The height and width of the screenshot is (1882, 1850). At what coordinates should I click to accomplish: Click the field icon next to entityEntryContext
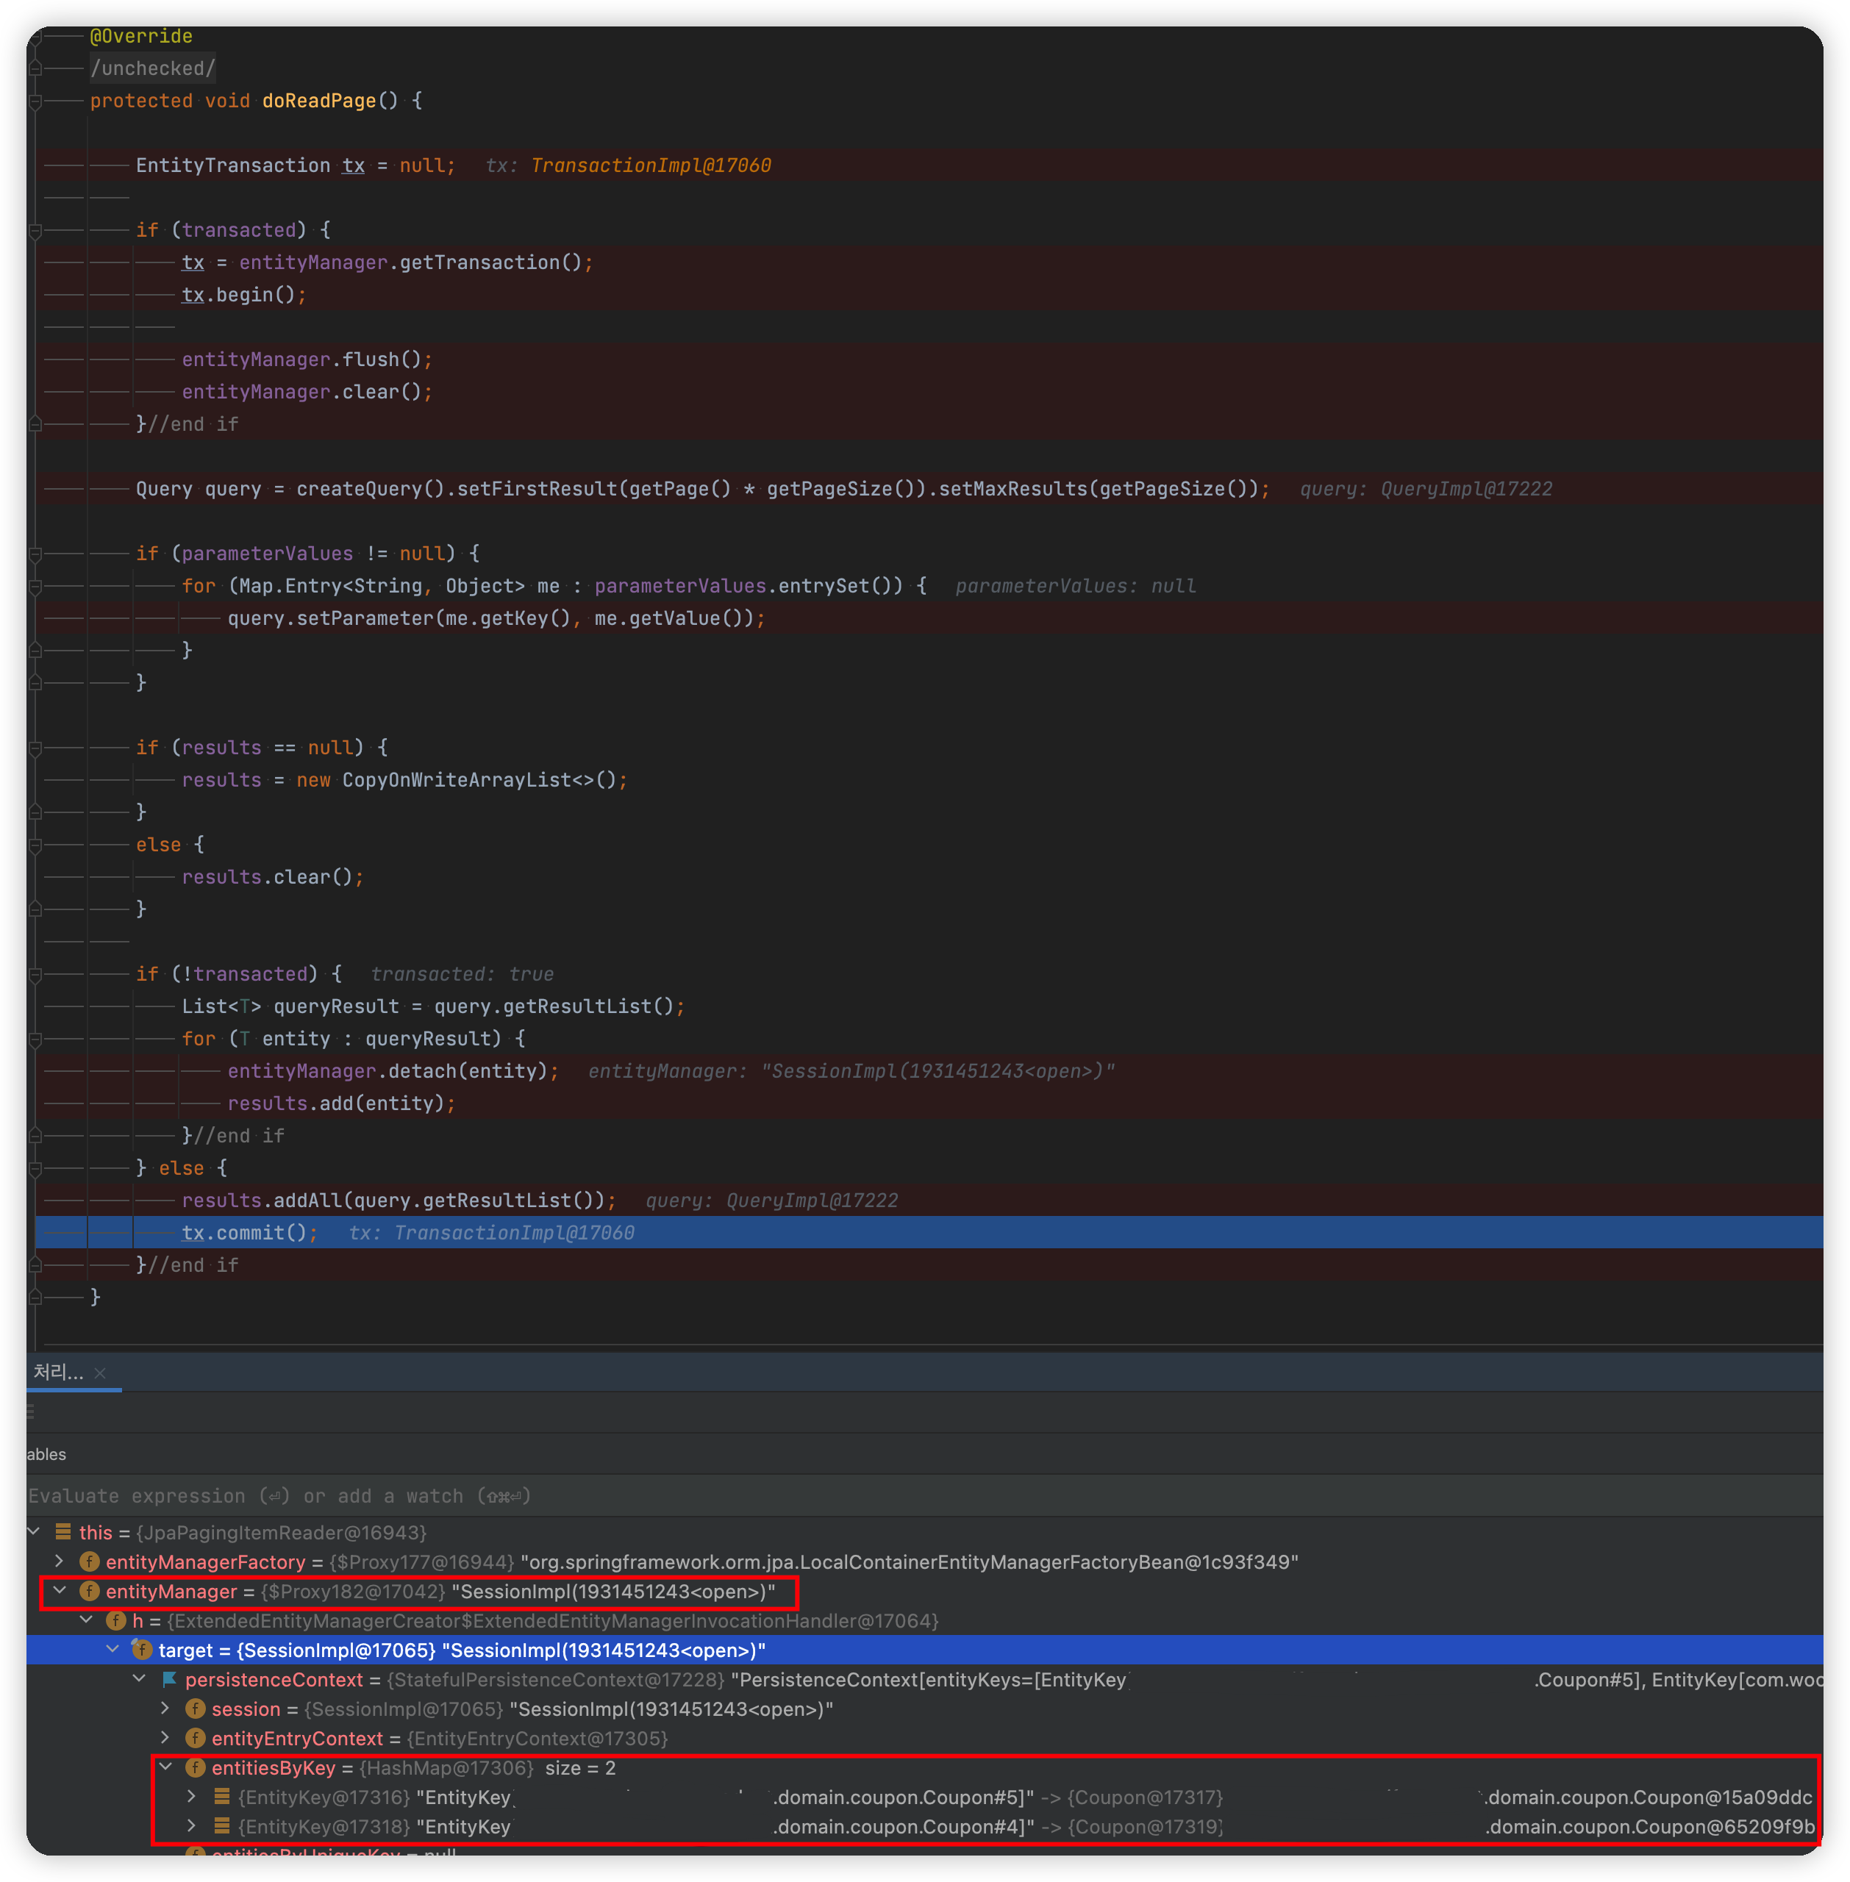pos(196,1738)
